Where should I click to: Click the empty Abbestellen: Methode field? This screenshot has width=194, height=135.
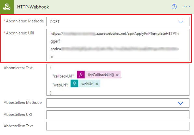point(118,103)
